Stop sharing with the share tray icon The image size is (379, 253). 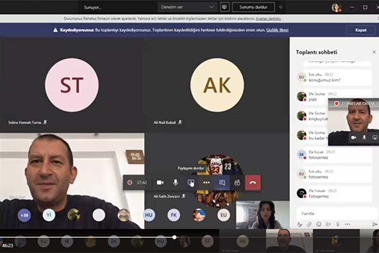191,182
